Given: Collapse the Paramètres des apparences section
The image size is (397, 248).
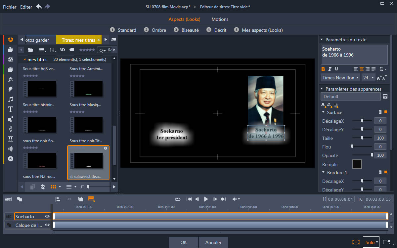Looking at the screenshot, I should (x=322, y=89).
